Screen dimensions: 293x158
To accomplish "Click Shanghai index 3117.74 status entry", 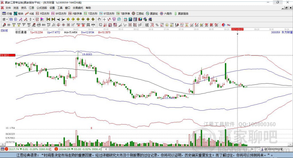I will 28,149.
